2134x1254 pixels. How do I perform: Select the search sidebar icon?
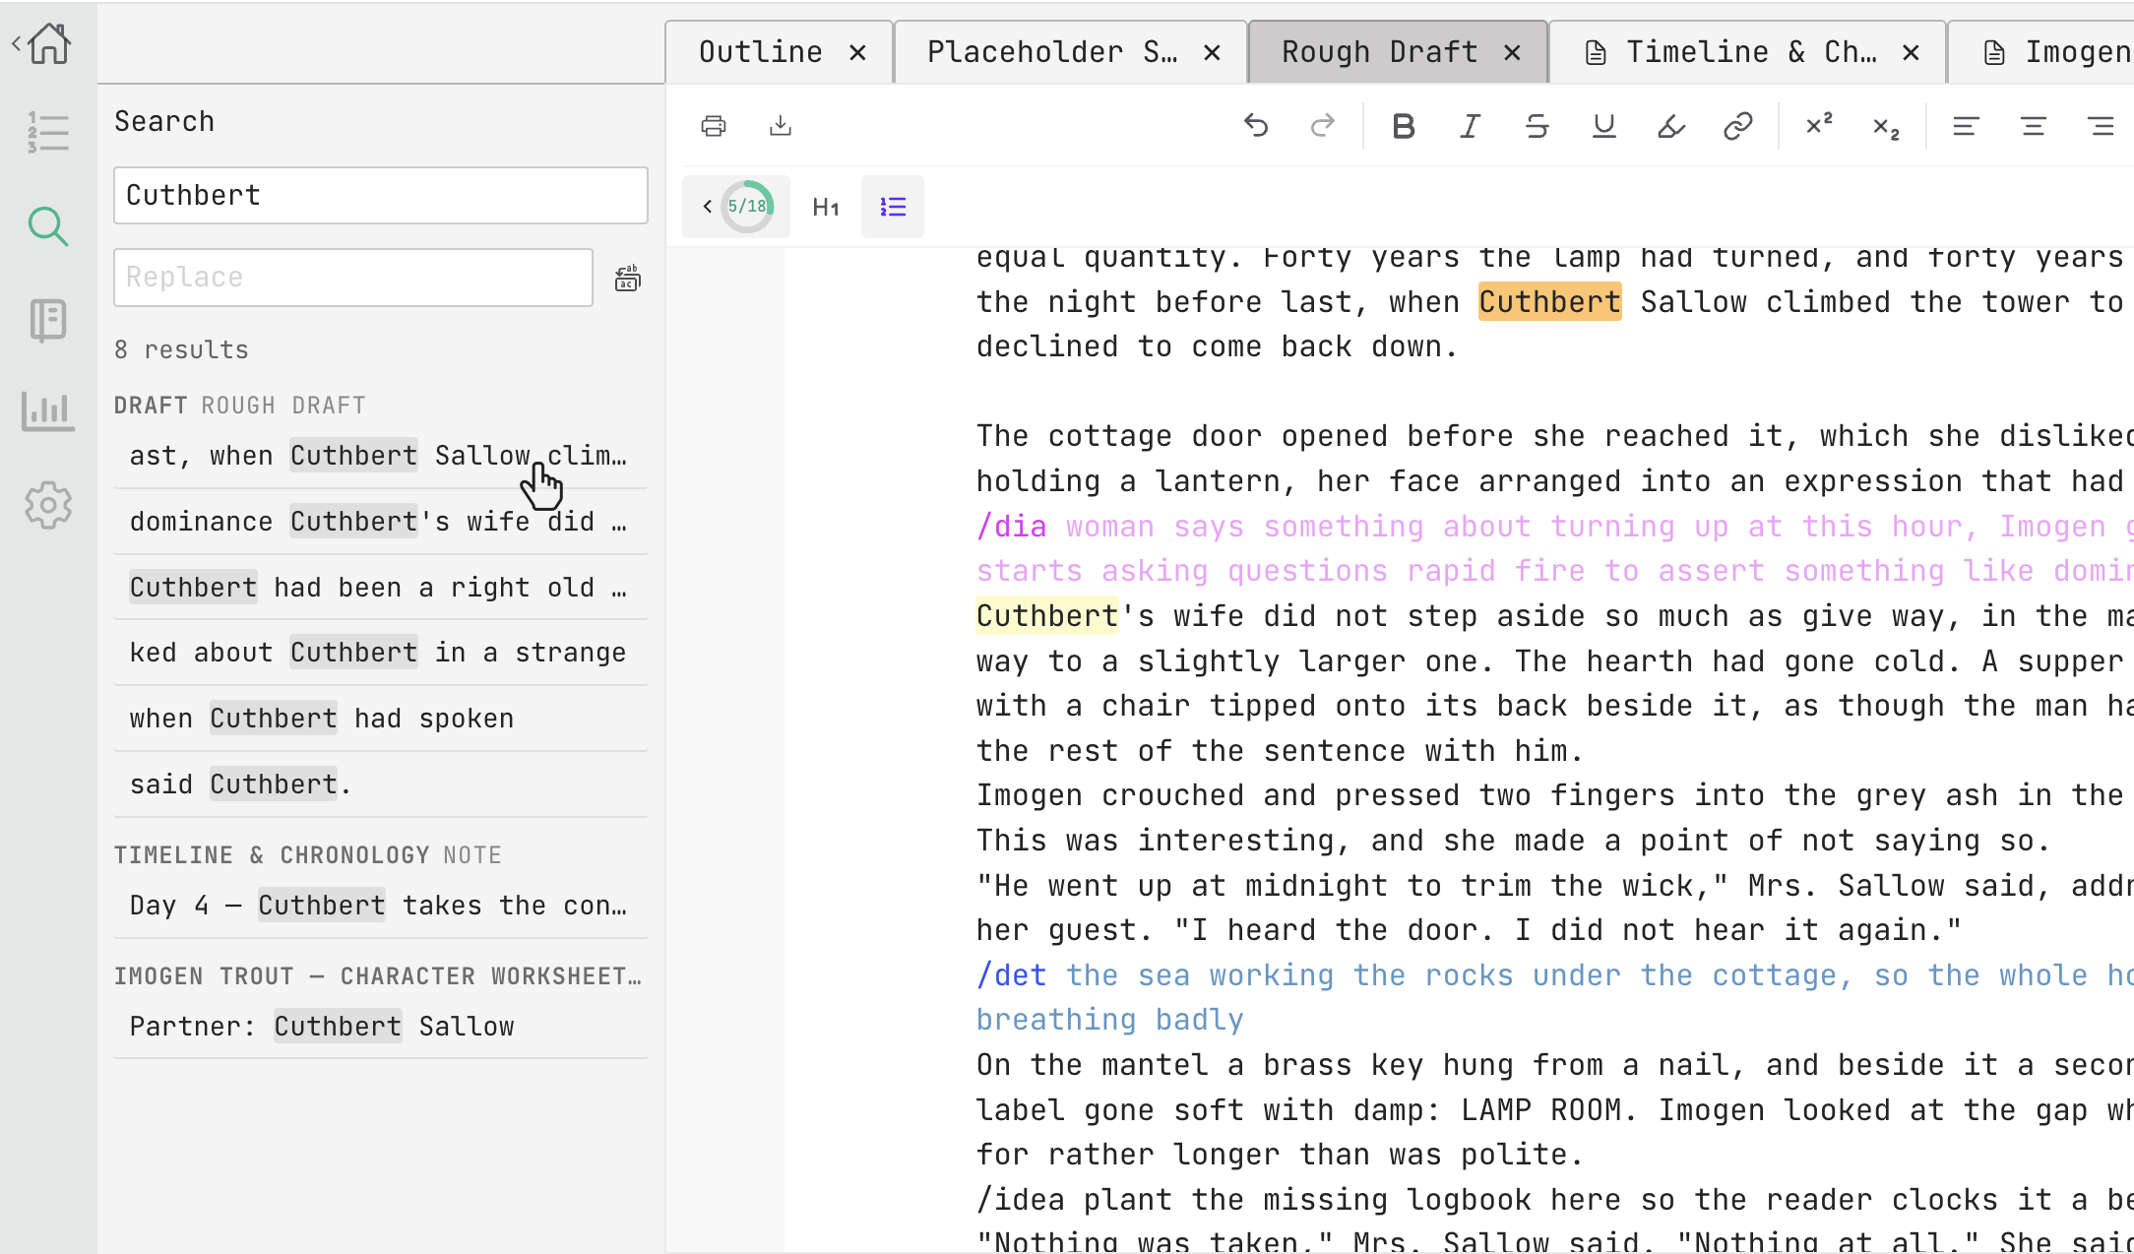(x=48, y=226)
